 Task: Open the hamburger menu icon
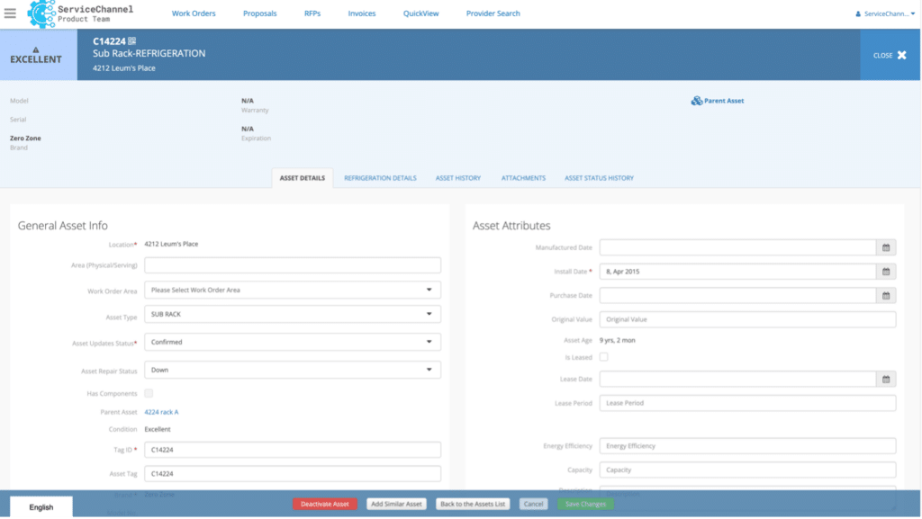(10, 13)
